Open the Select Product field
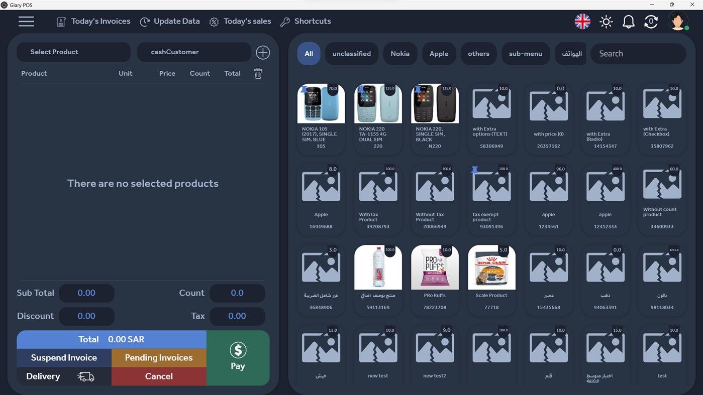 tap(73, 52)
